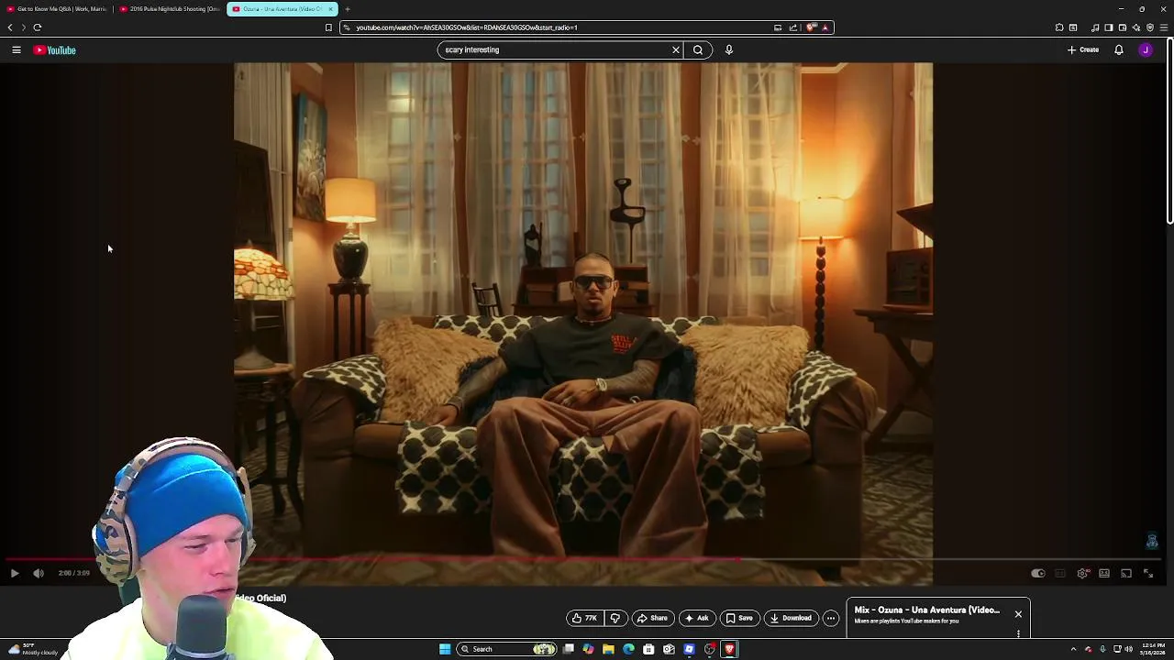Open Brave Shields lion icon
This screenshot has height=660, width=1174.
tap(811, 27)
